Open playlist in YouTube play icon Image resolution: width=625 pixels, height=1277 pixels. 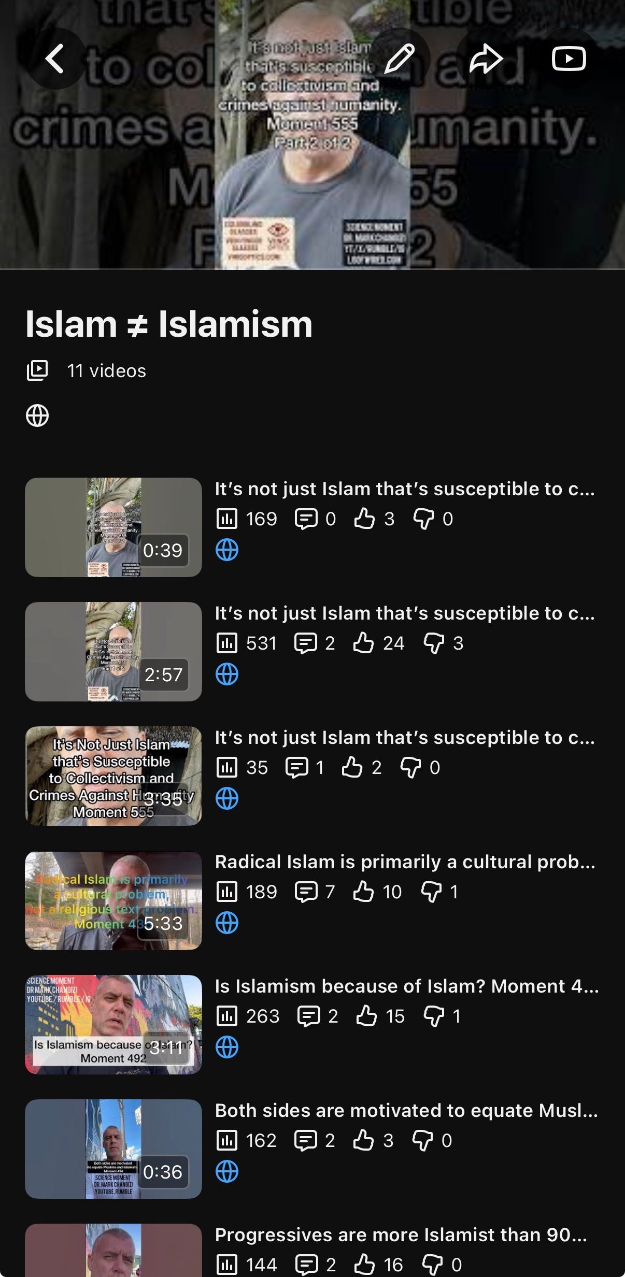[x=569, y=59]
